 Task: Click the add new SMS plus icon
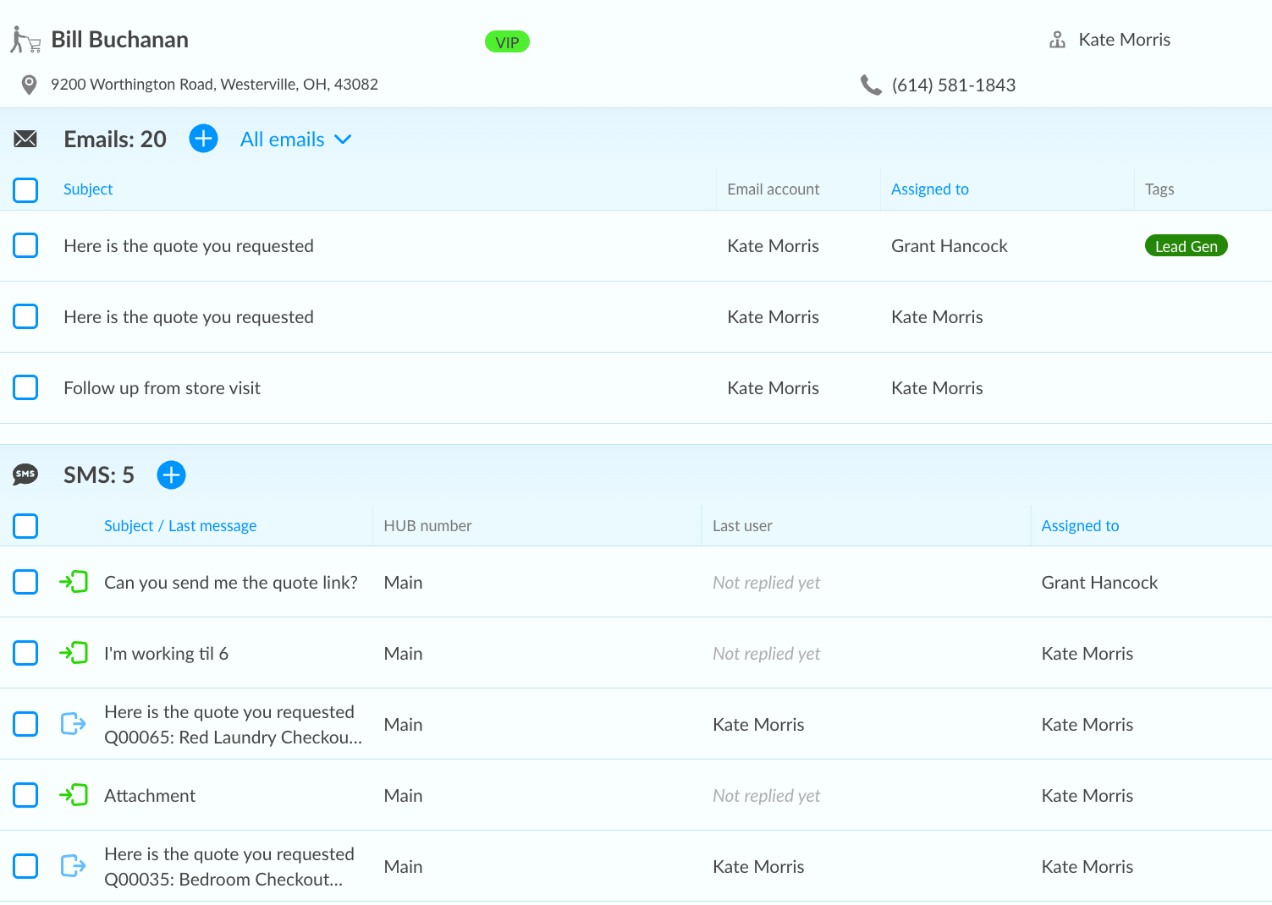coord(171,474)
